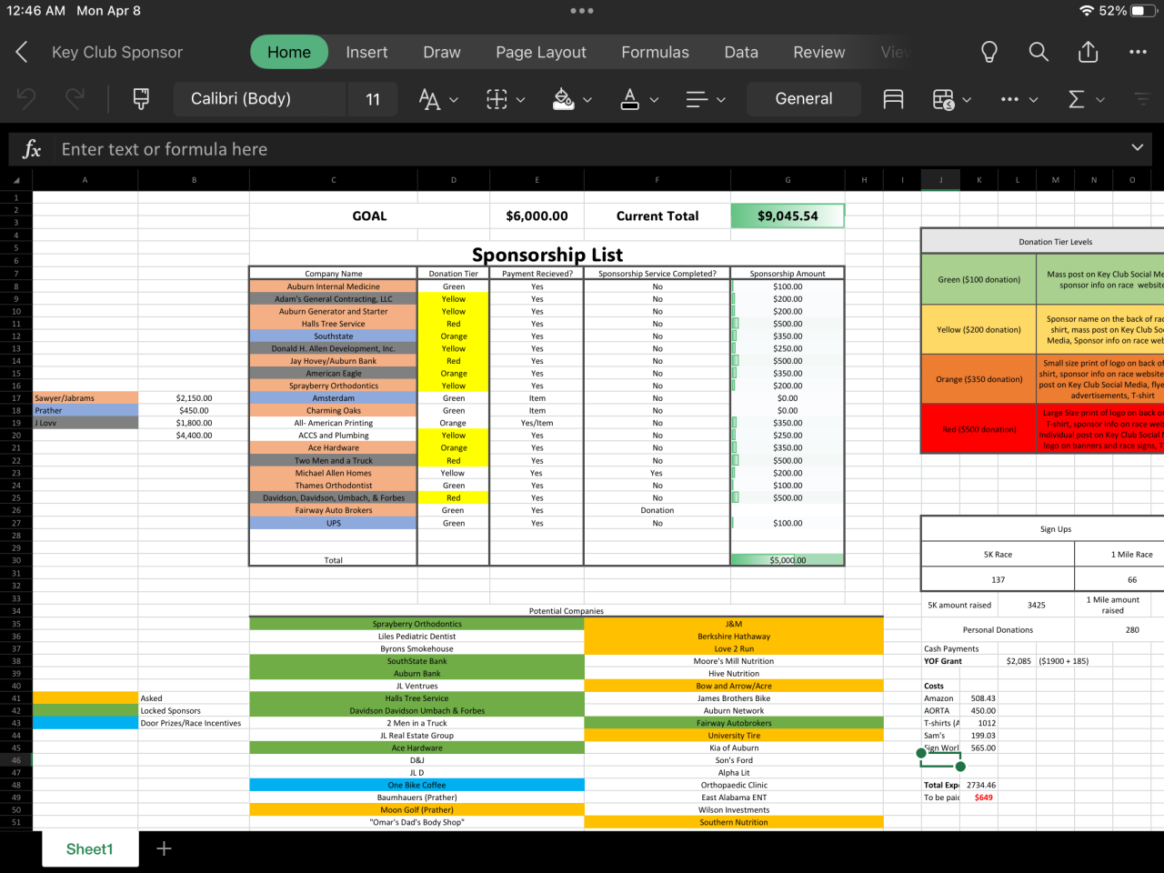
Task: Open the three-dot menu in the title bar
Action: tap(1138, 53)
